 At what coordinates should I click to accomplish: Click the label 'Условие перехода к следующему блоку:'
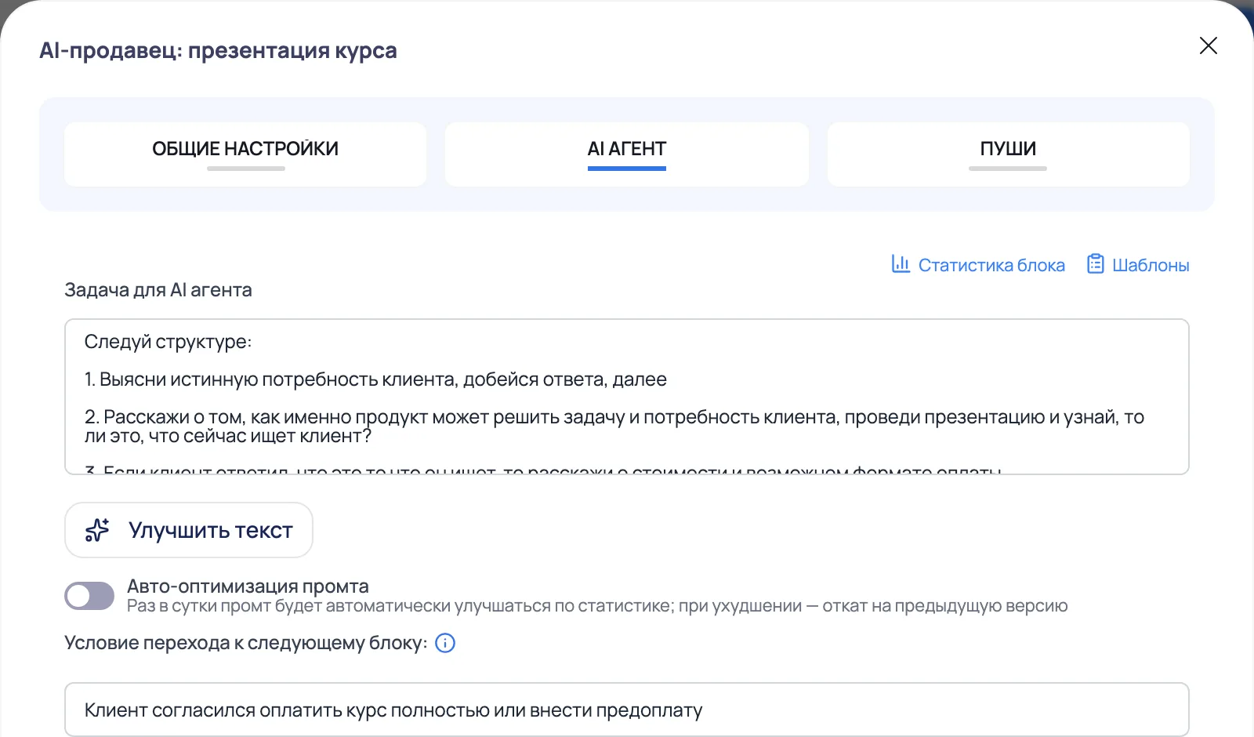(x=246, y=643)
